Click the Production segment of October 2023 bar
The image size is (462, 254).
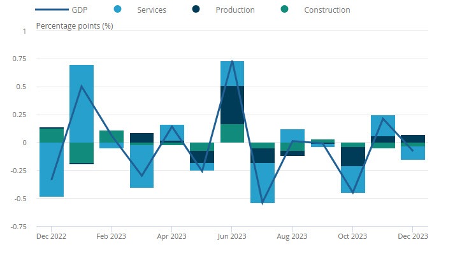click(x=353, y=157)
